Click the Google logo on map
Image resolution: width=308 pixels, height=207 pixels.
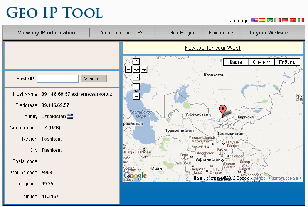pos(135,175)
